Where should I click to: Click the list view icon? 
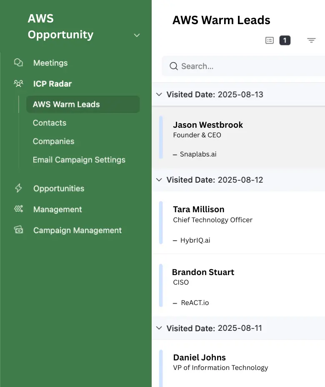click(270, 40)
